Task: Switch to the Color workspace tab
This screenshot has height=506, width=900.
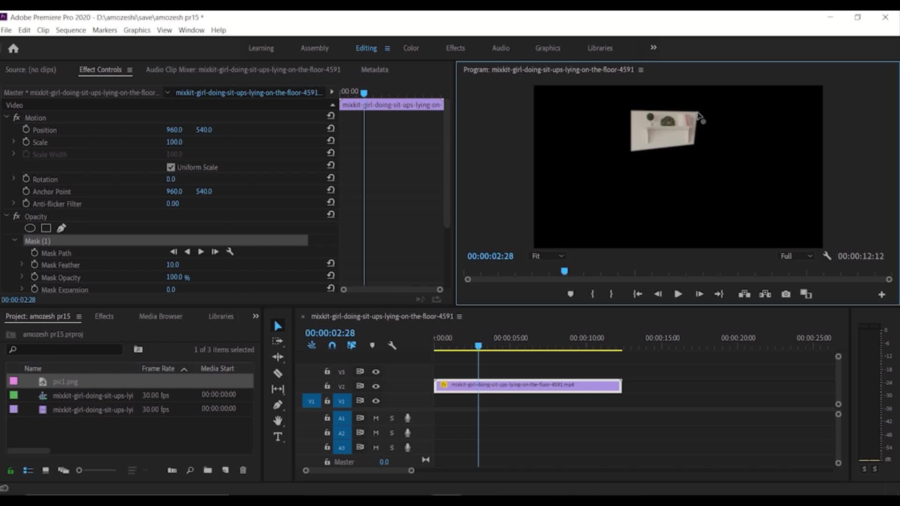Action: pos(411,48)
